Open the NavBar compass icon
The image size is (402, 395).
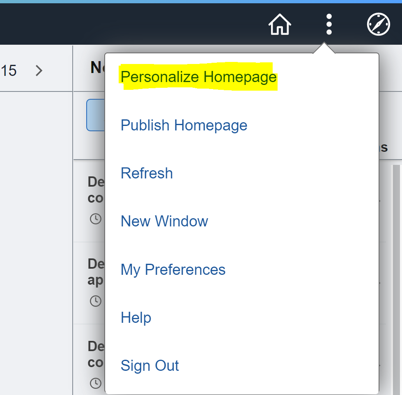(x=379, y=24)
